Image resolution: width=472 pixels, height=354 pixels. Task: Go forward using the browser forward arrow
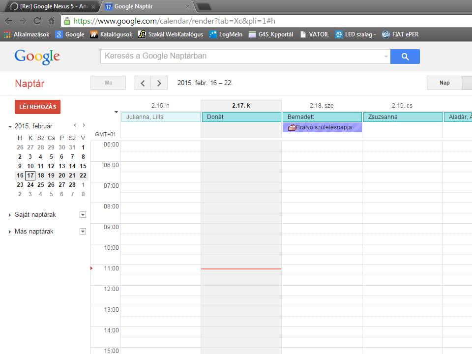23,21
